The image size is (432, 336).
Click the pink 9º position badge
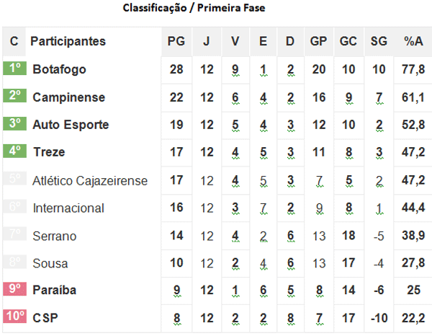point(14,290)
